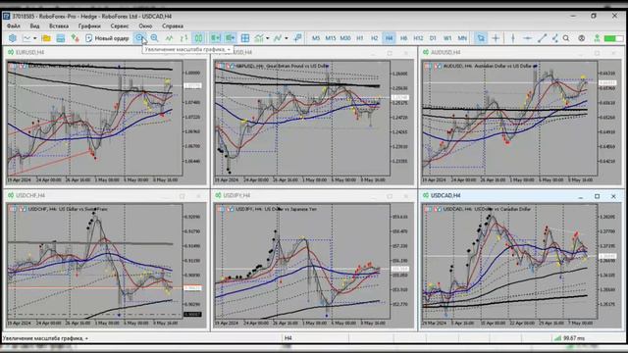
Task: Activate the AUDUSD,H4 chart window title
Action: pos(445,52)
